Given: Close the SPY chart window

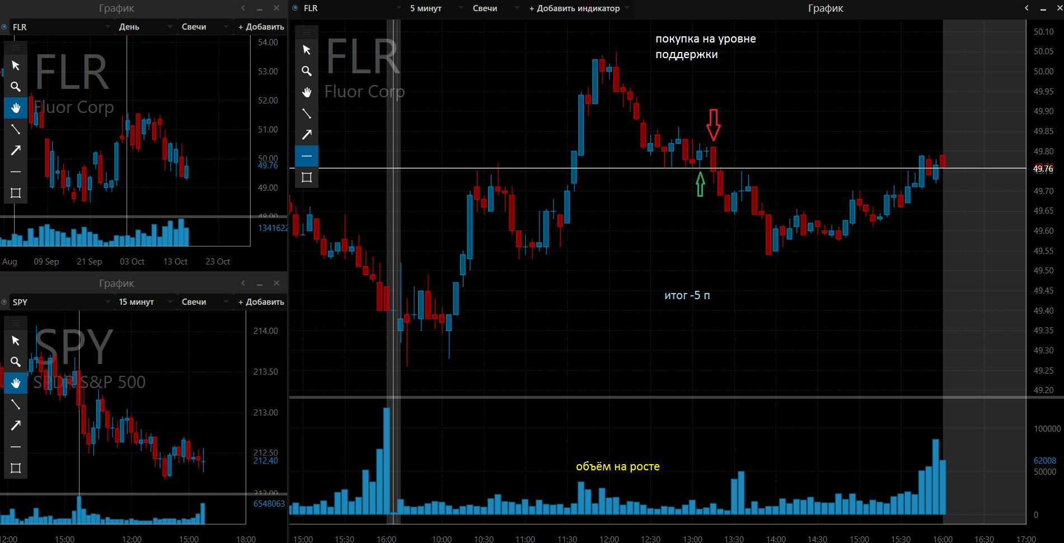Looking at the screenshot, I should click(276, 283).
